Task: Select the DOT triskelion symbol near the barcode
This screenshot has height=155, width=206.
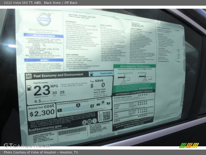Action: tap(89, 121)
